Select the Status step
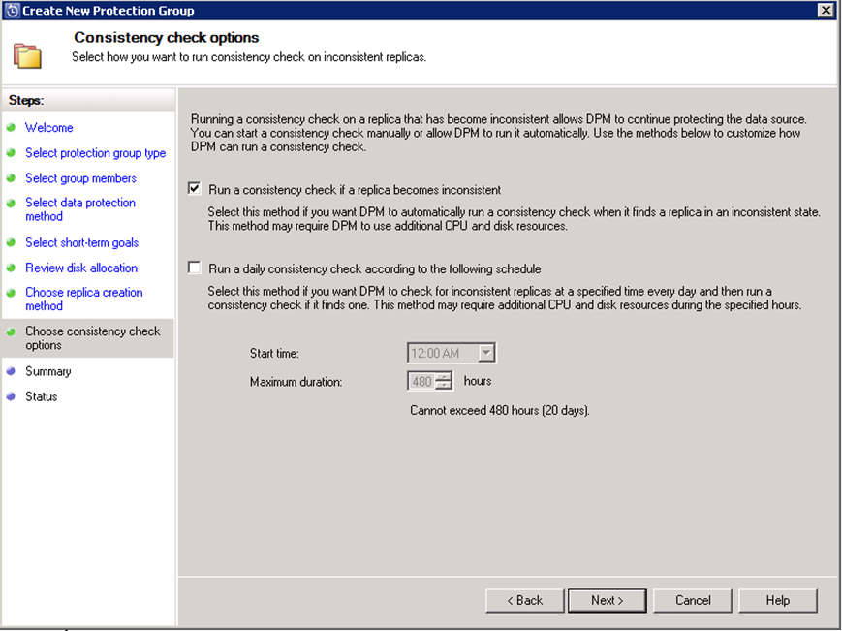842x631 pixels. pyautogui.click(x=41, y=396)
